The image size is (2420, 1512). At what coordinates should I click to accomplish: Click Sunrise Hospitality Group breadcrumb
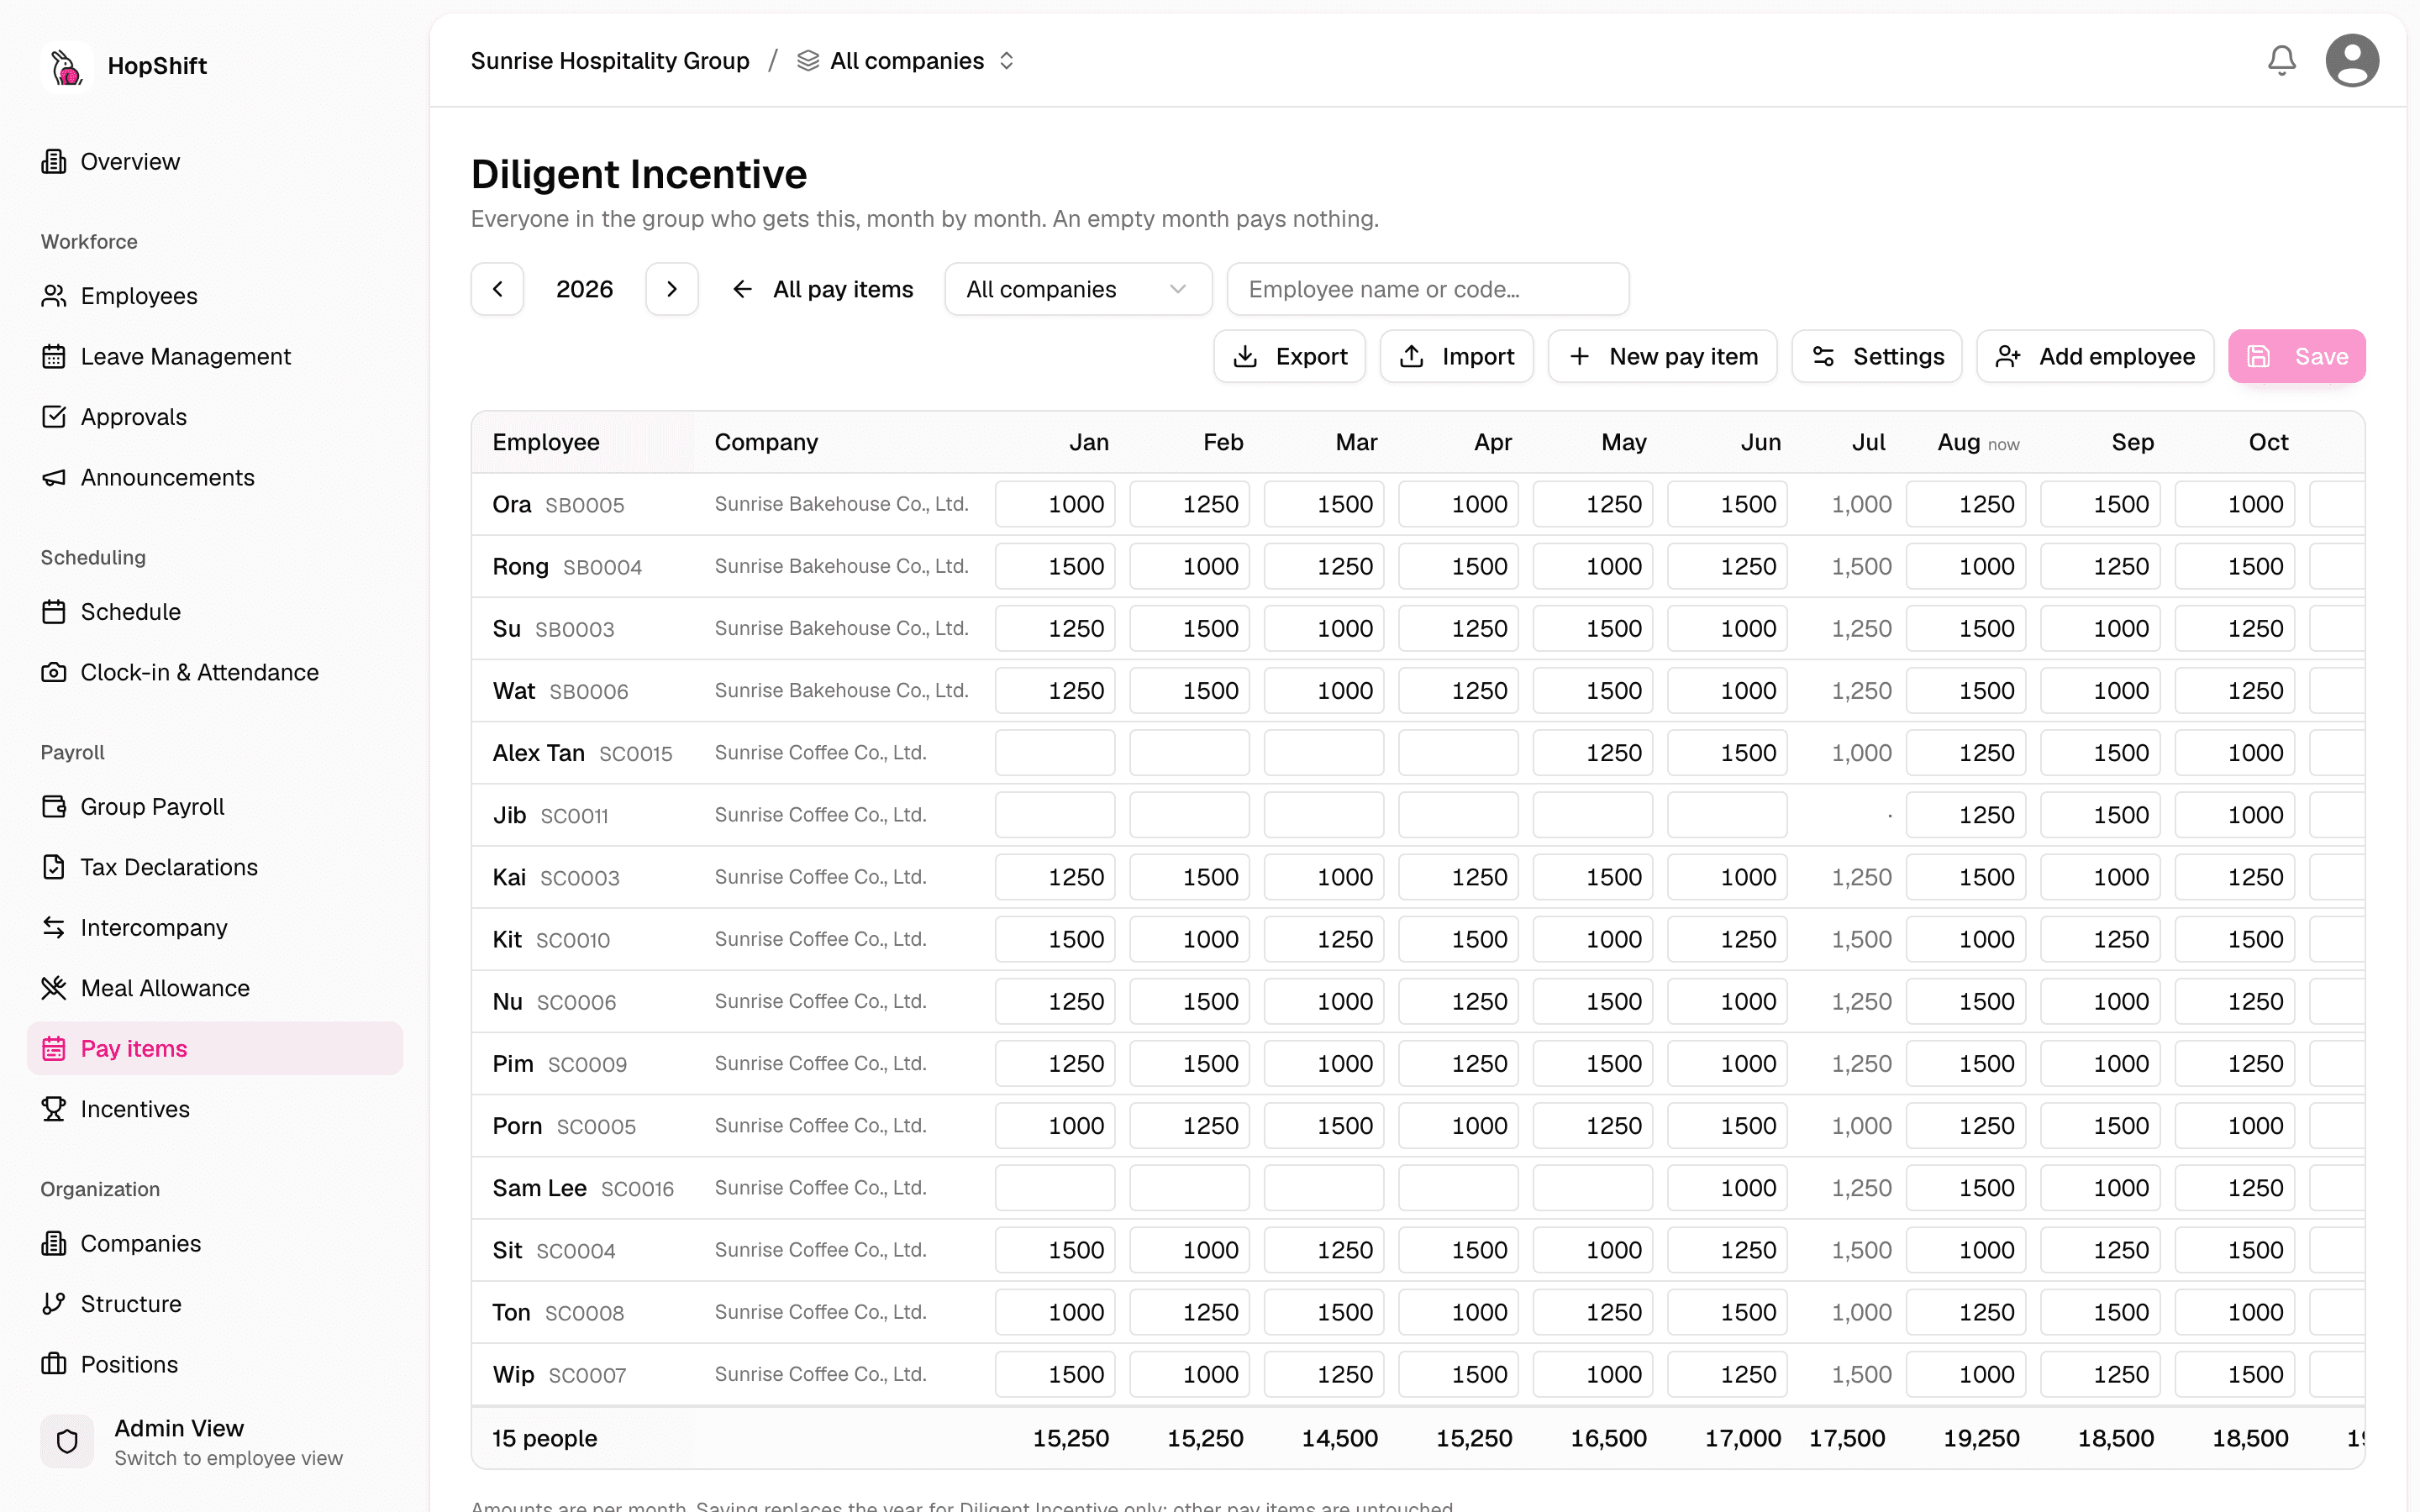point(610,61)
